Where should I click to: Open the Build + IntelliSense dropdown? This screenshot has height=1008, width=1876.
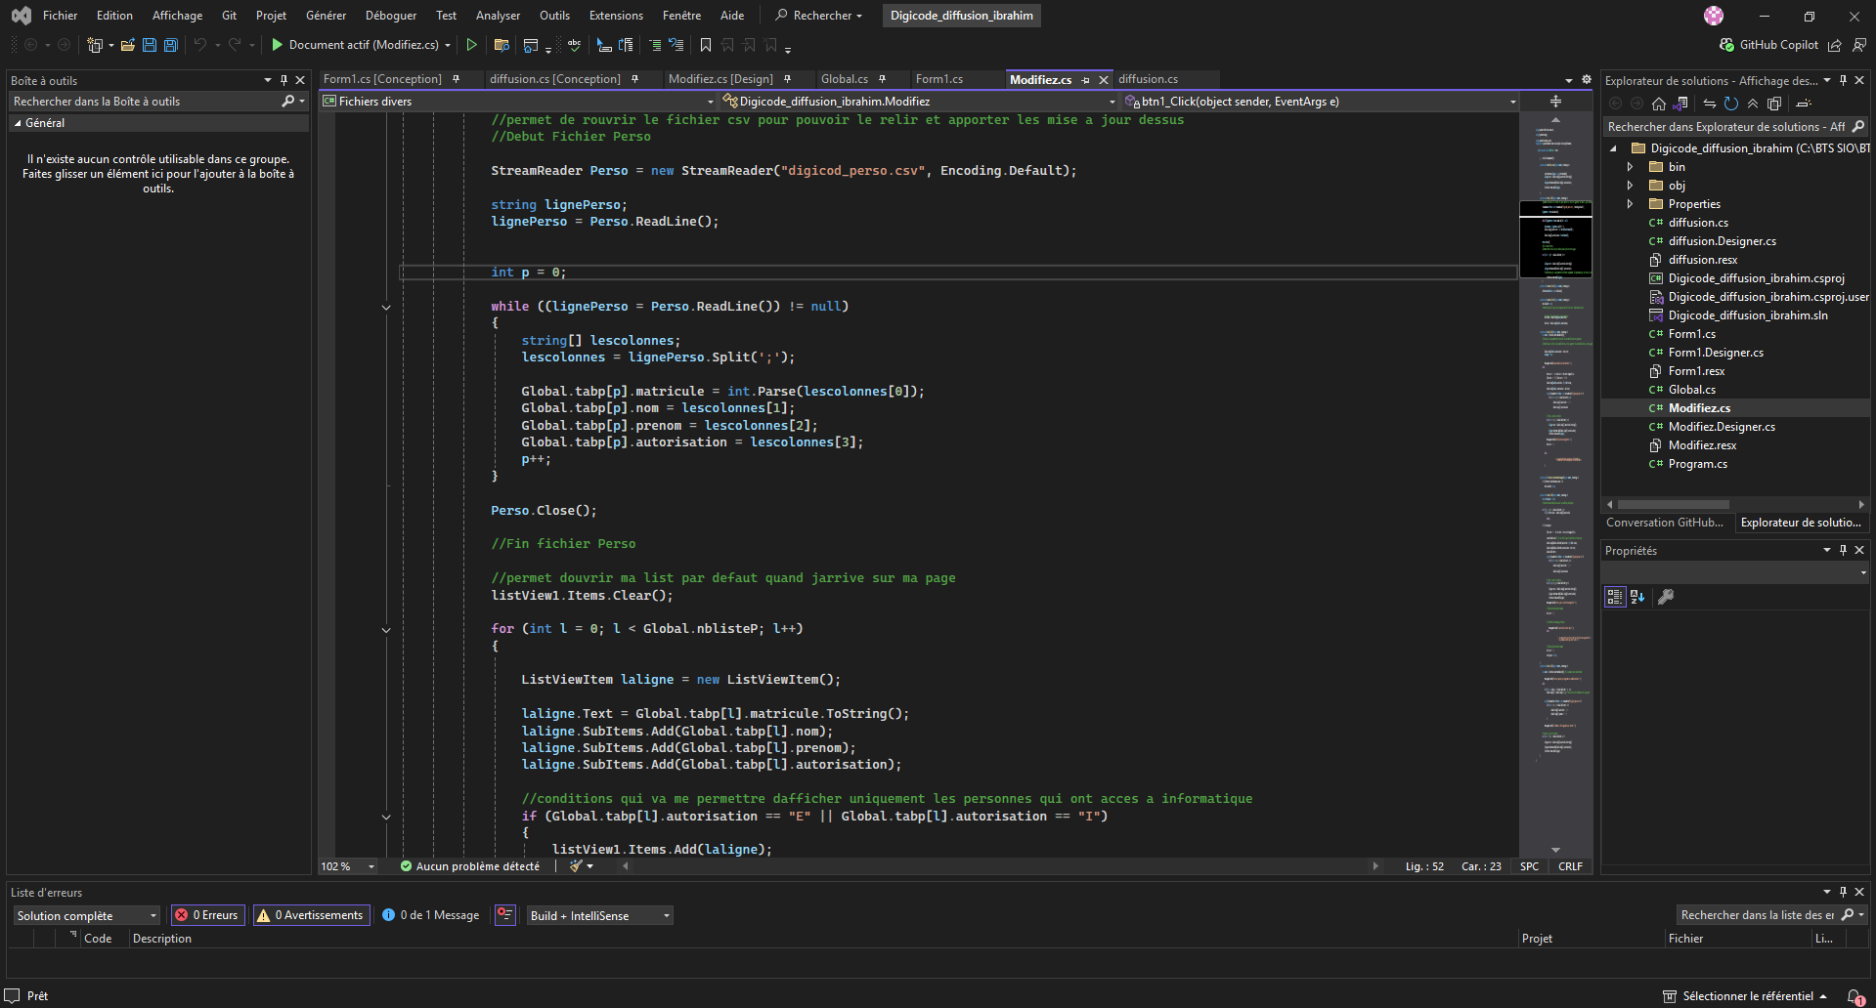599,915
